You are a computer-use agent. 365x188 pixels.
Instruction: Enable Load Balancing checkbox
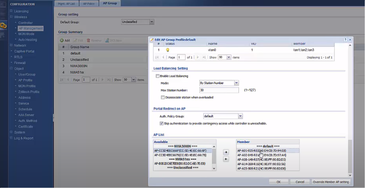pos(158,76)
